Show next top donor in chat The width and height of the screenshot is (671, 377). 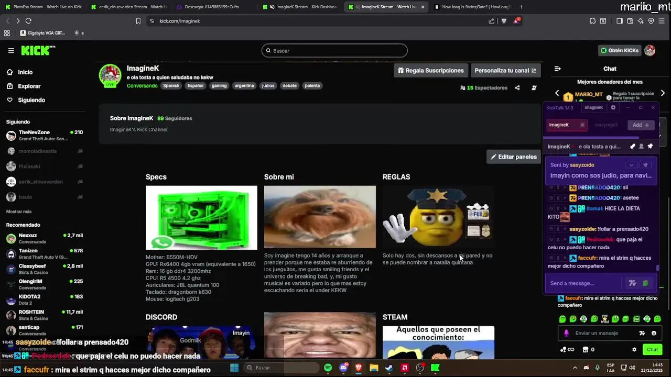pyautogui.click(x=663, y=93)
